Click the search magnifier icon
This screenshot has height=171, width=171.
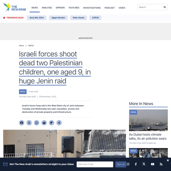pos(164,7)
